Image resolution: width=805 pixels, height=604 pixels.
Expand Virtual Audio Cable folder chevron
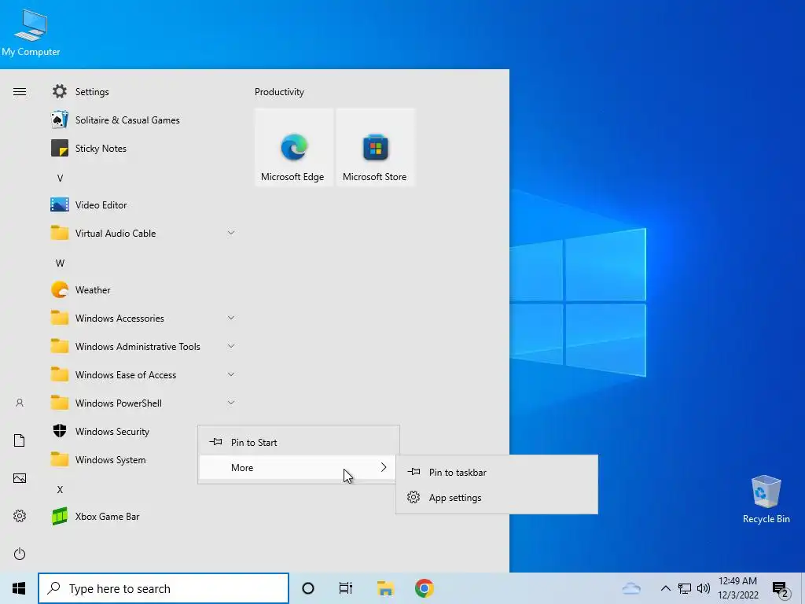[x=231, y=233]
